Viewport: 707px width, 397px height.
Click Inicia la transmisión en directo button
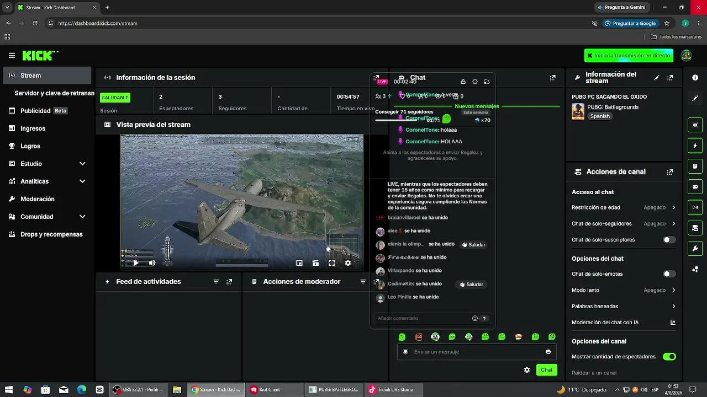point(629,56)
